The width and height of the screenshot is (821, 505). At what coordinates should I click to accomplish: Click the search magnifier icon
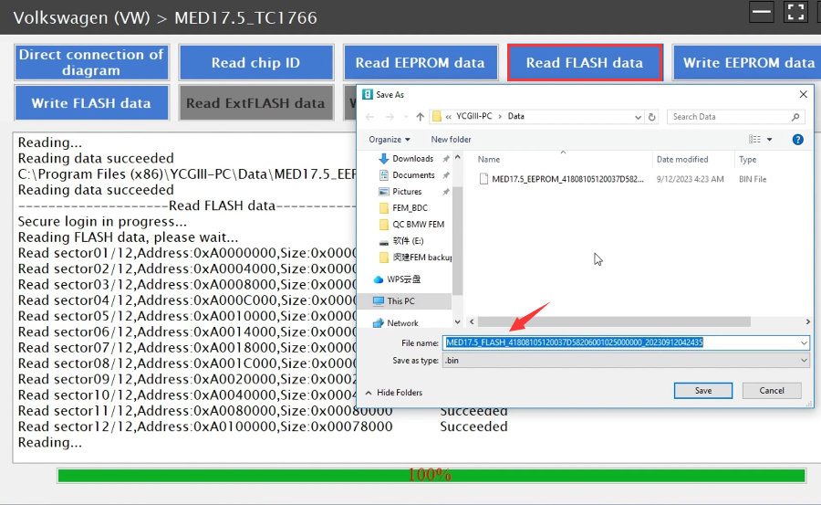point(795,116)
